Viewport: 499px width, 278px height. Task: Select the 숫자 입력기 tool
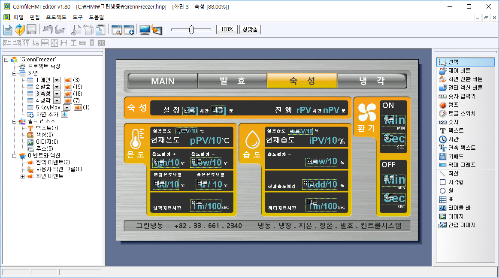click(462, 96)
